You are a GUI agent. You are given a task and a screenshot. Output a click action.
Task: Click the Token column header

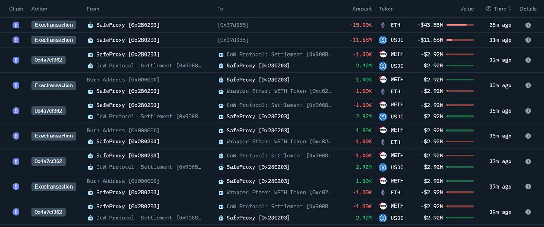386,9
